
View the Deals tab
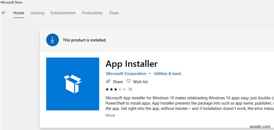(114, 13)
